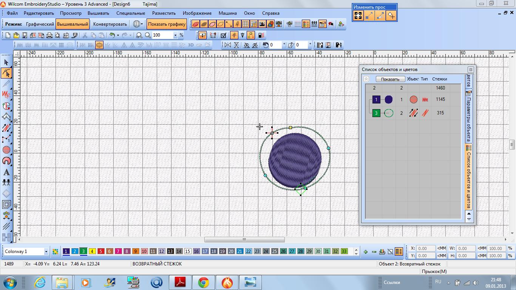
Task: Select the Lettering 'A' tool
Action: (6, 172)
